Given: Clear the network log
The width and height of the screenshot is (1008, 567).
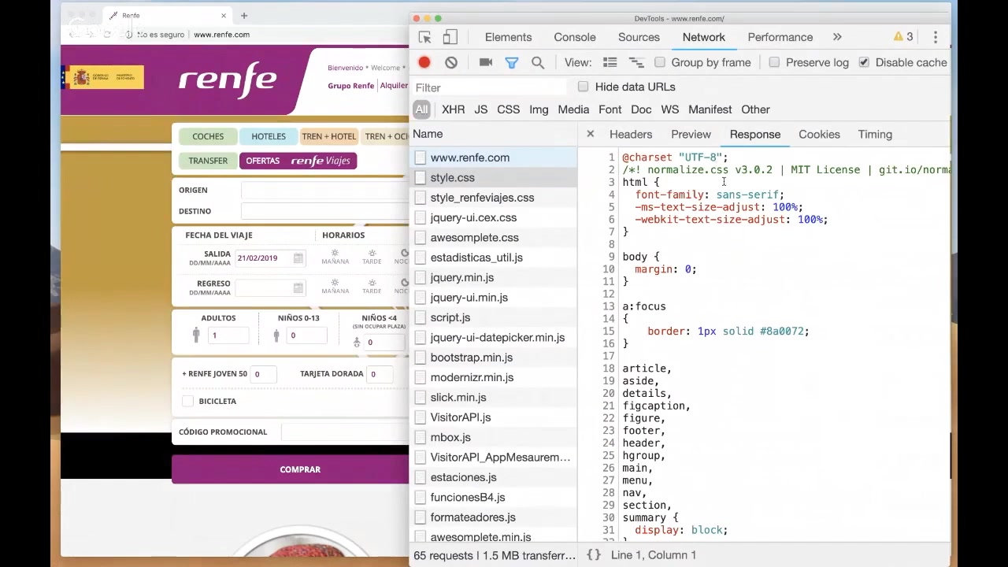Looking at the screenshot, I should point(451,62).
